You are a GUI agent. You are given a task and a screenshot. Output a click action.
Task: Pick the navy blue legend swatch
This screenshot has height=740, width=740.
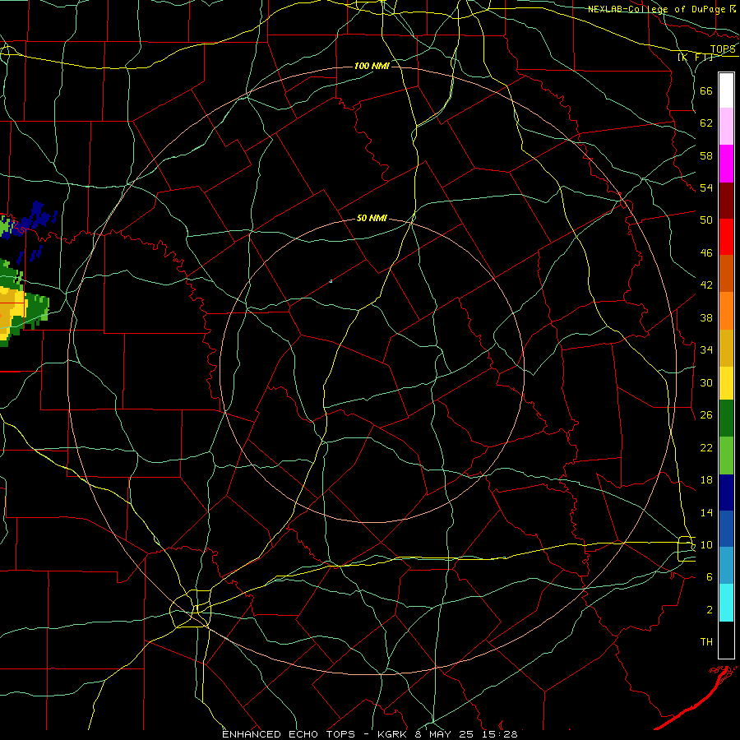[726, 493]
